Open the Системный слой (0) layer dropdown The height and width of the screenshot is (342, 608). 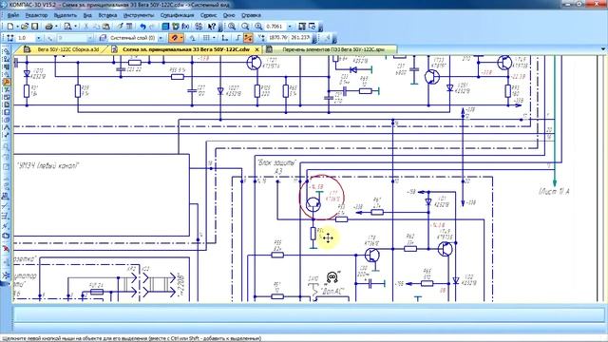pyautogui.click(x=161, y=38)
